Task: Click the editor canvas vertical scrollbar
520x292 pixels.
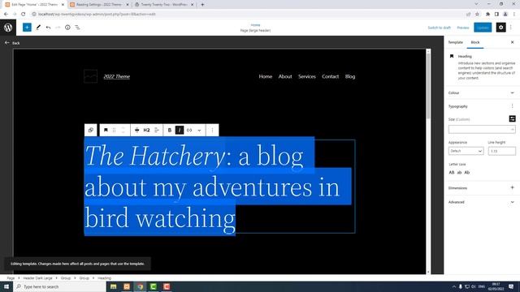Action: click(x=428, y=86)
